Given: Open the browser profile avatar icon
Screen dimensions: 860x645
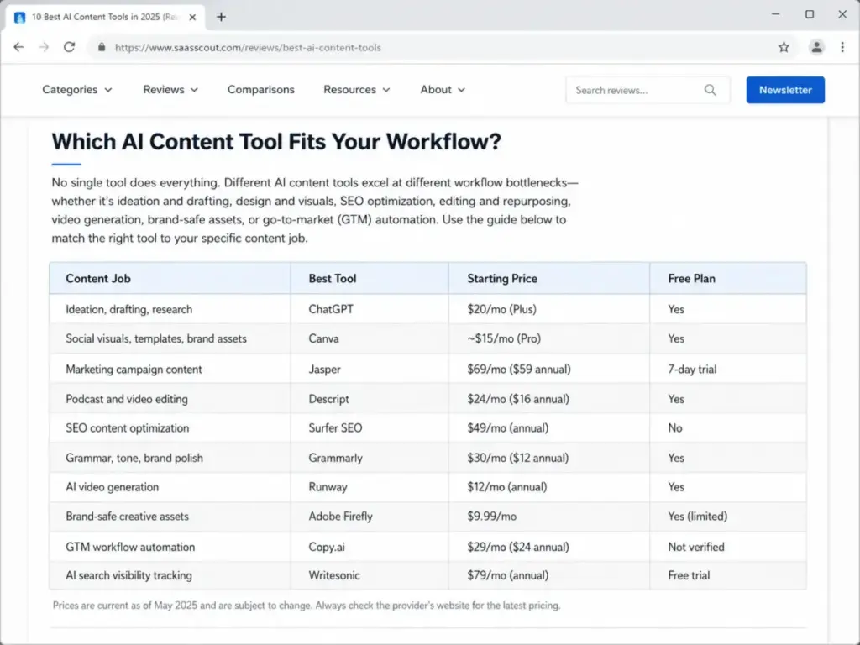Looking at the screenshot, I should (x=816, y=47).
